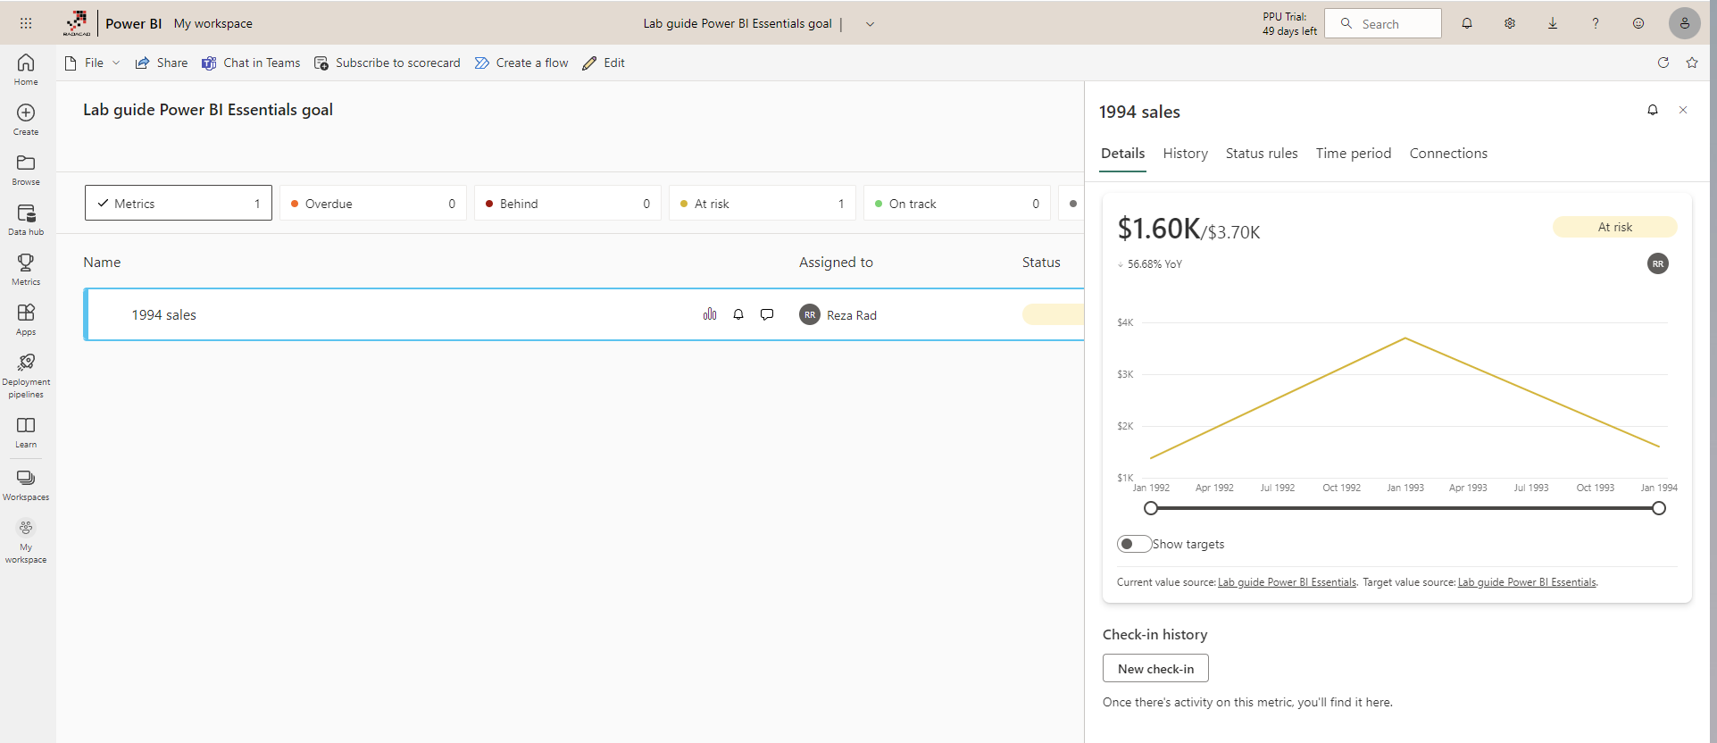Open the Data hub in sidebar
The height and width of the screenshot is (743, 1717).
tap(26, 219)
